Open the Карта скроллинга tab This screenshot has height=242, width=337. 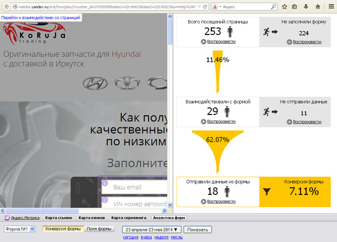[x=128, y=218]
